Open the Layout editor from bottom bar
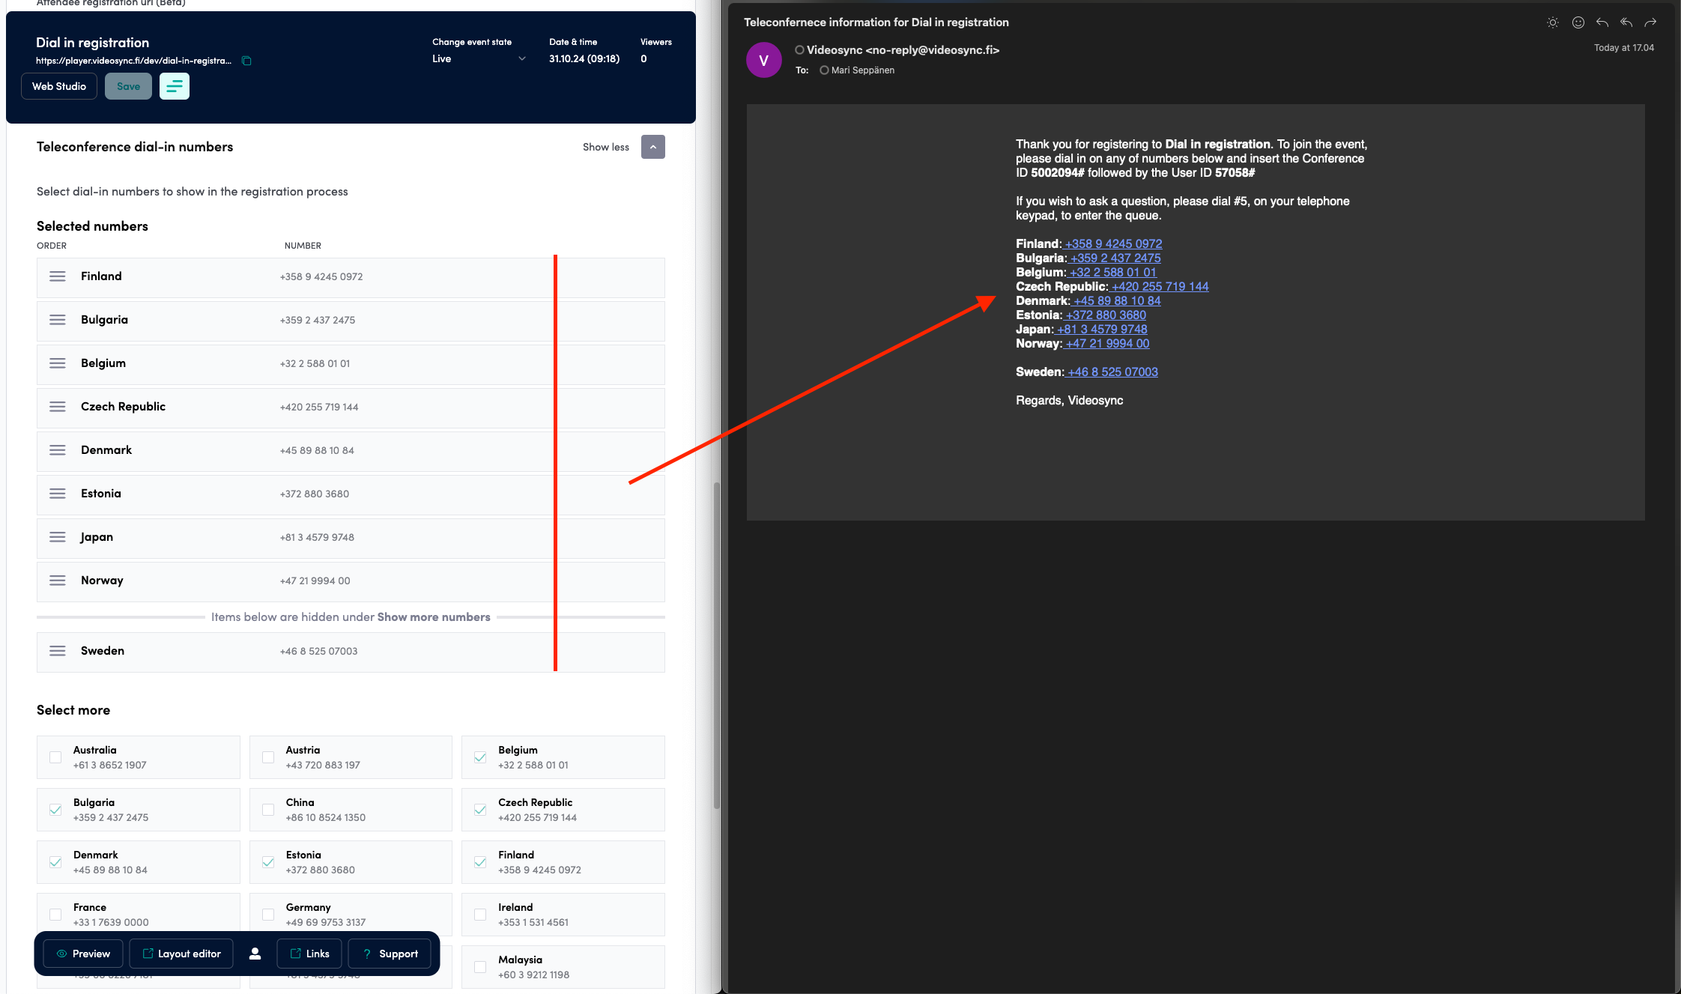The image size is (1681, 994). coord(181,953)
